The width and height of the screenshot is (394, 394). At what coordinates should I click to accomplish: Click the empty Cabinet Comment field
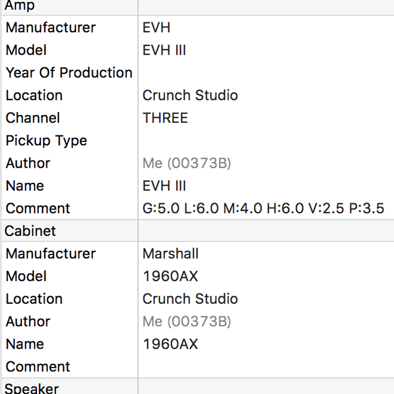click(x=266, y=367)
